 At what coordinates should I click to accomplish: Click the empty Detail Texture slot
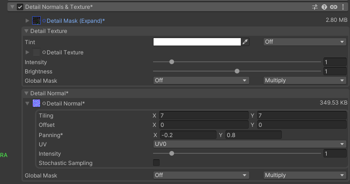36,52
